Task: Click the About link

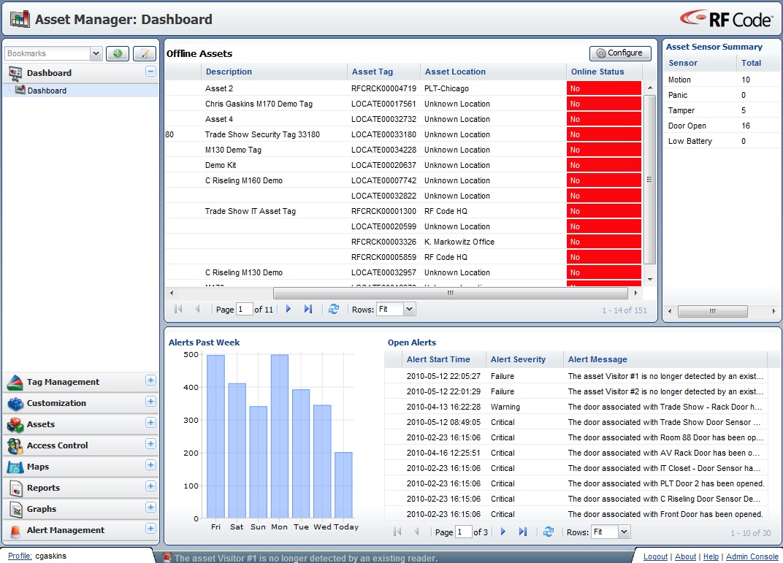Action: click(x=685, y=556)
